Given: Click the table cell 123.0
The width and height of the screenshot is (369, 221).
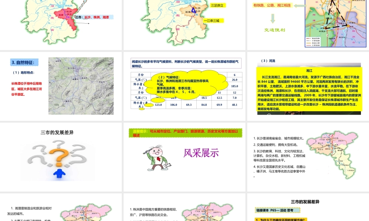Looking at the screenshot, I should pyautogui.click(x=158, y=105).
